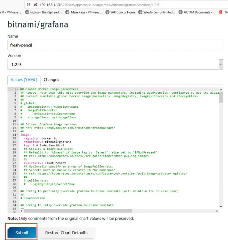The width and height of the screenshot is (228, 240).
Task: Open GCTAM Documents bookmark
Action: [x=197, y=12]
